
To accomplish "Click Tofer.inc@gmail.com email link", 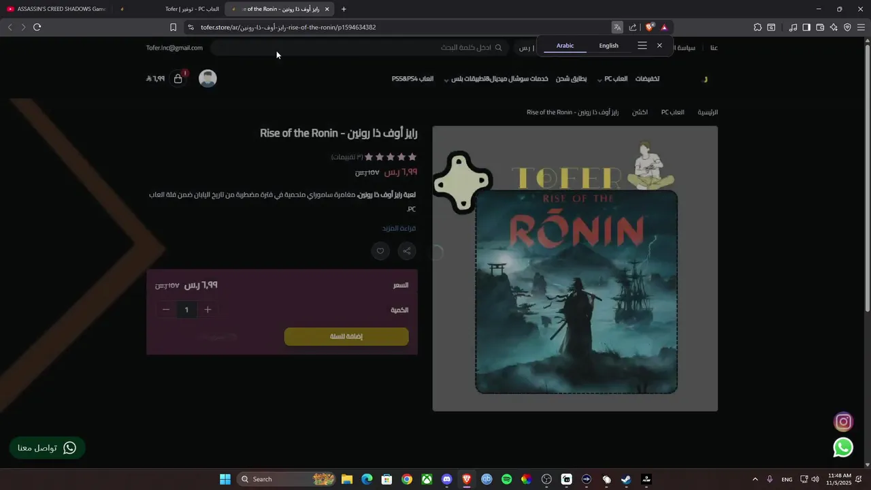I will click(174, 48).
